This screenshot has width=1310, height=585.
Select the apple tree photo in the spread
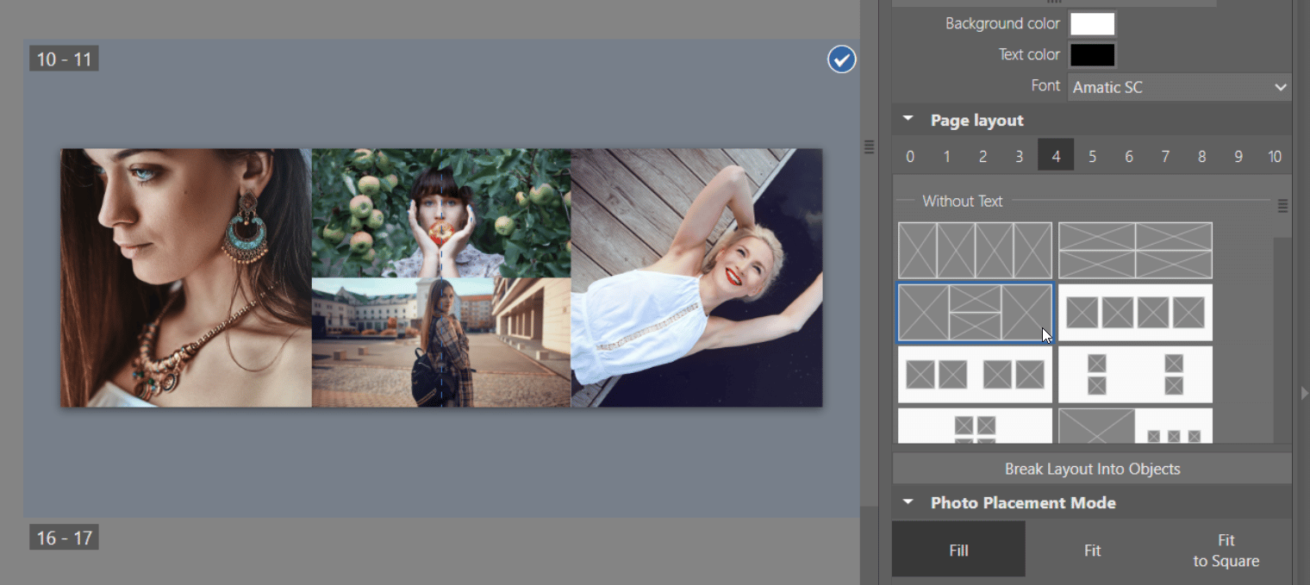(441, 213)
